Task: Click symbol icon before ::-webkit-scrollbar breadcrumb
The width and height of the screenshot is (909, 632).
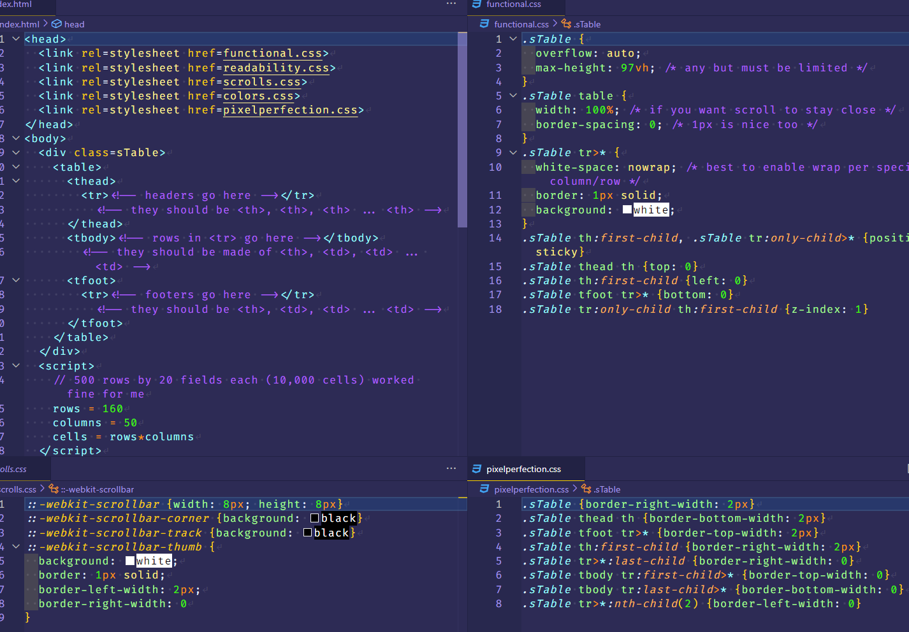Action: 54,489
